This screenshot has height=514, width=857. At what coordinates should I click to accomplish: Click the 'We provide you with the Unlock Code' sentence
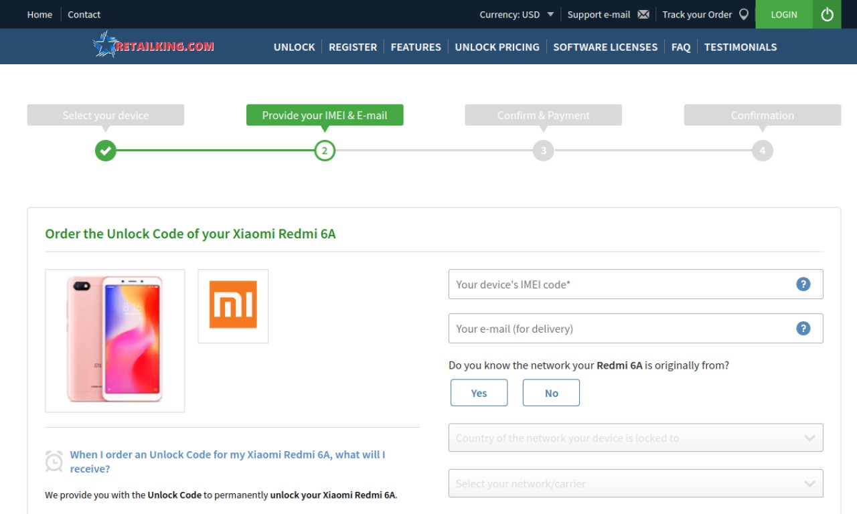tap(221, 495)
